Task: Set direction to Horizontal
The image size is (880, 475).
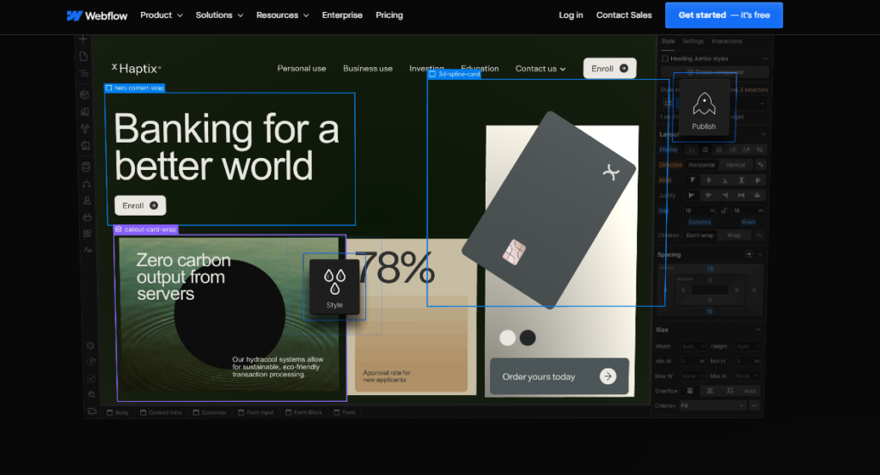Action: (x=701, y=165)
